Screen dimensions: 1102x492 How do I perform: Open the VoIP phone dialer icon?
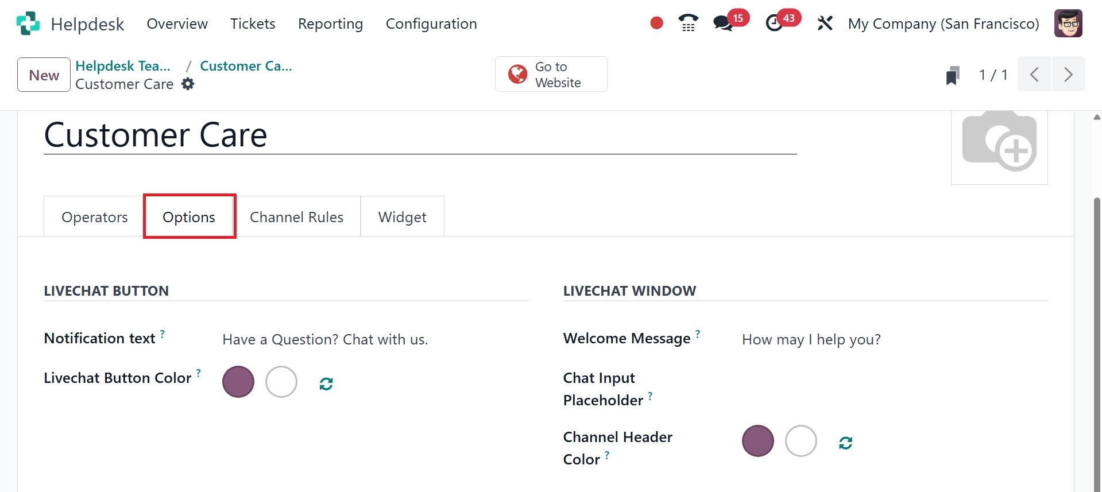tap(688, 23)
